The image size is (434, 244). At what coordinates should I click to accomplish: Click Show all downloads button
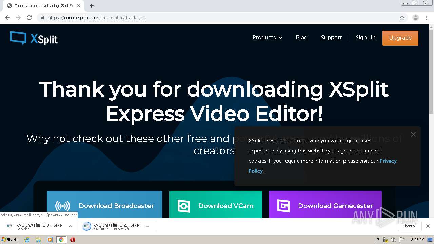coord(409,226)
